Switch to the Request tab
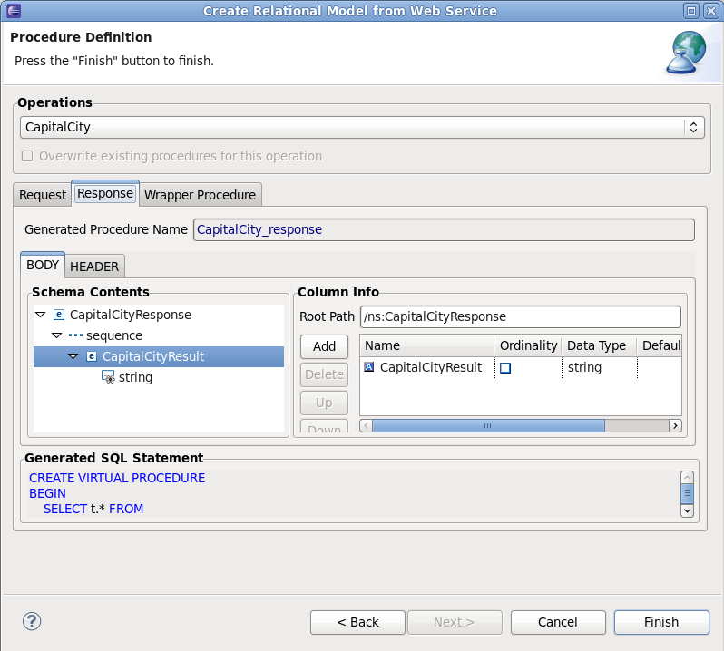This screenshot has height=651, width=724. tap(43, 195)
